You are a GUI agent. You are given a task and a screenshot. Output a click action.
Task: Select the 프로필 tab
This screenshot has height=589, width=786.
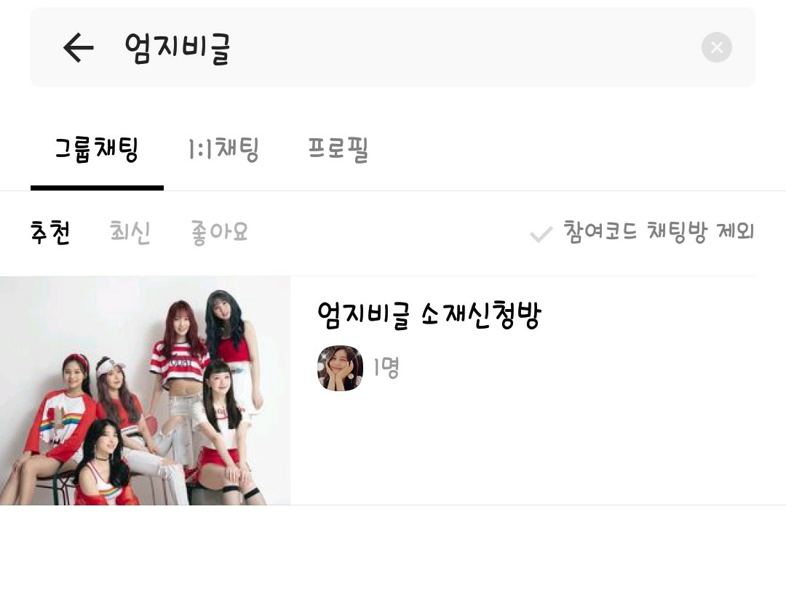338,149
